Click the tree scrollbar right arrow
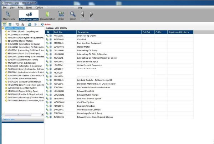The height and width of the screenshot is (144, 214). (42, 114)
